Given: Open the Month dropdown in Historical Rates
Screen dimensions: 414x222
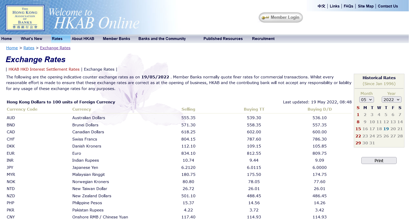Looking at the screenshot, I should point(366,100).
